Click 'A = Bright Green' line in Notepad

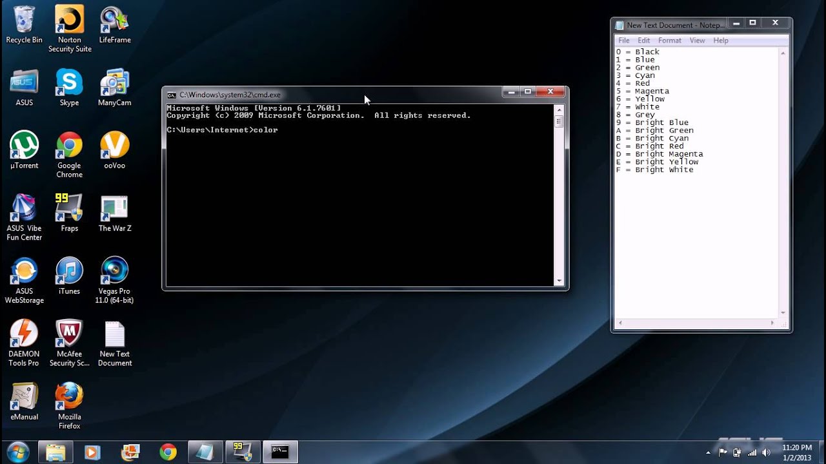[655, 130]
